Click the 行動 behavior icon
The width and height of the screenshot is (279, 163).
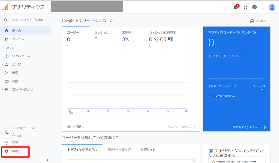pos(7,81)
